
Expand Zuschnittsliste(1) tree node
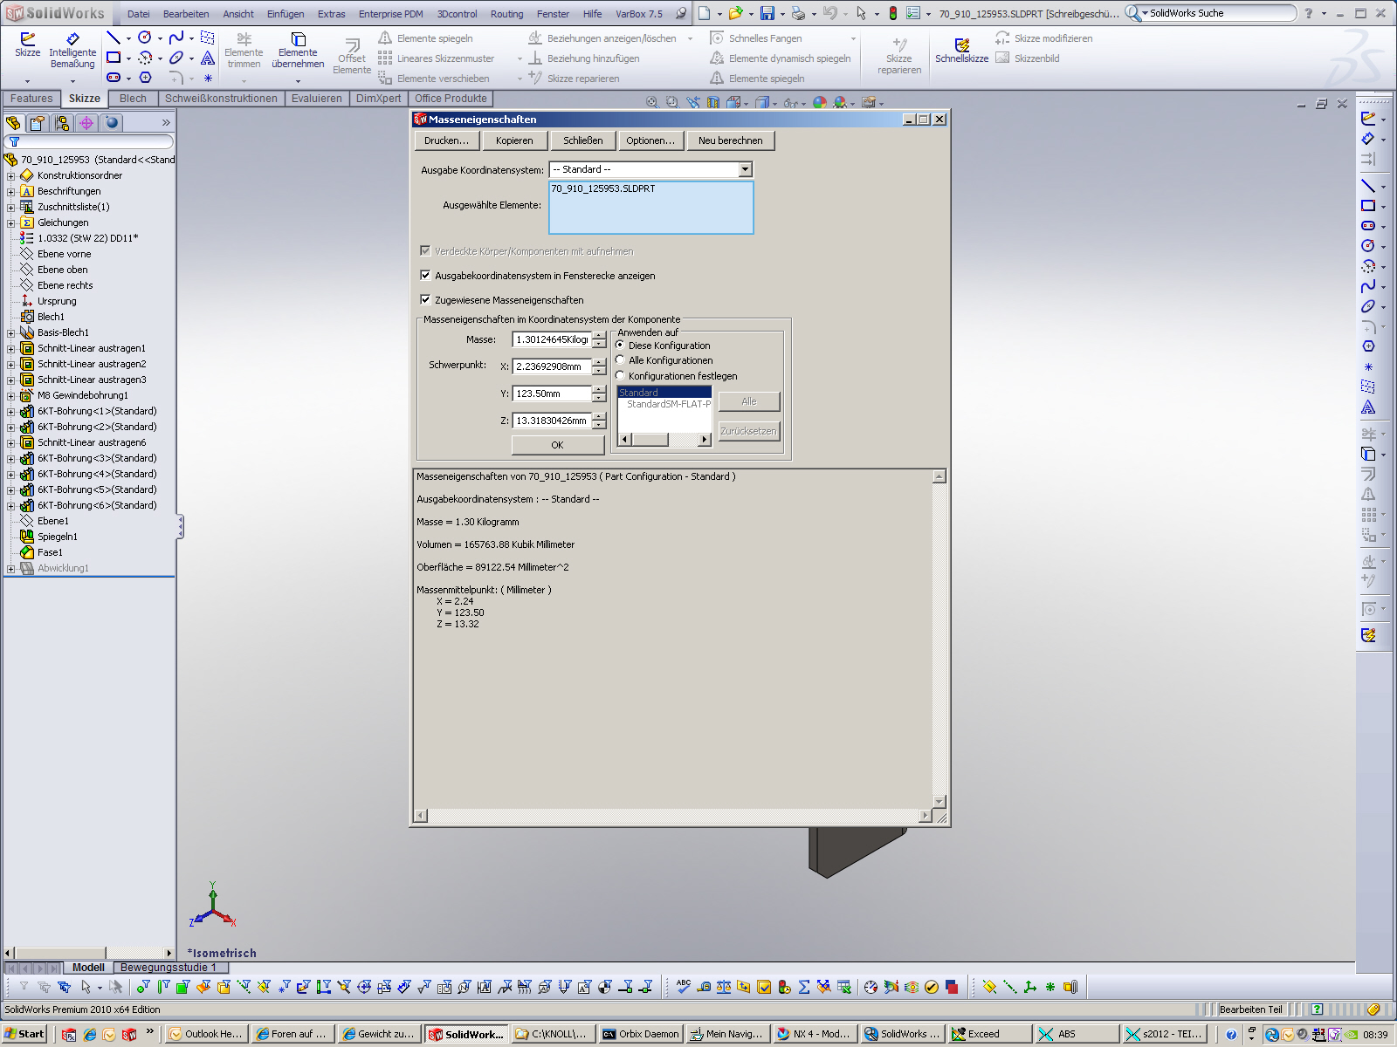[x=10, y=207]
